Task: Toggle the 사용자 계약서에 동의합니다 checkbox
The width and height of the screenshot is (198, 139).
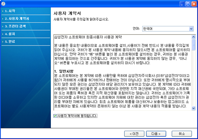Action: (x=55, y=116)
